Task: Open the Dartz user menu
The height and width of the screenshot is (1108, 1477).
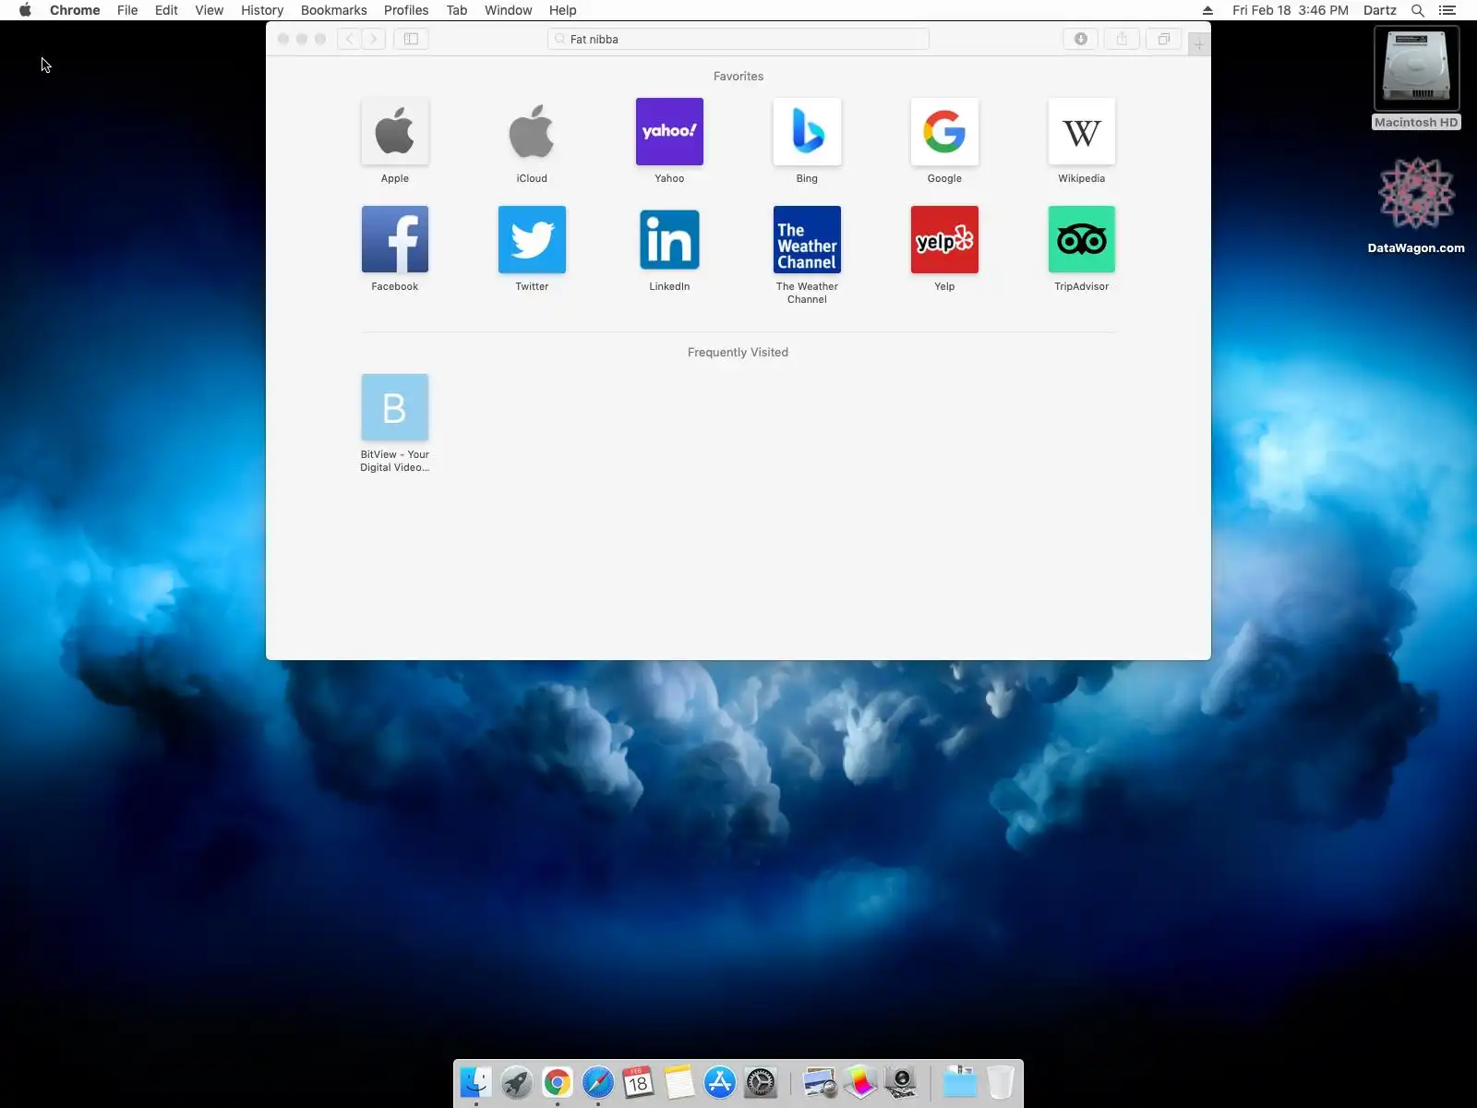Action: pos(1380,10)
